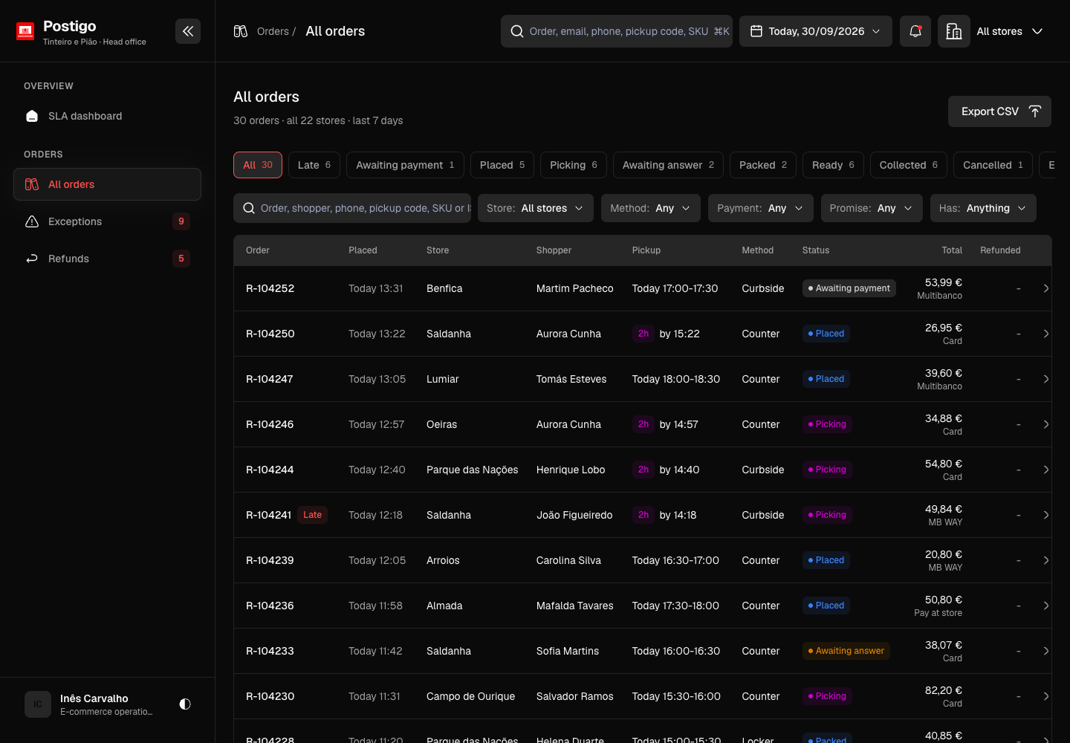Expand the All stores header dropdown
Screen dimensions: 1070x743
[1010, 31]
